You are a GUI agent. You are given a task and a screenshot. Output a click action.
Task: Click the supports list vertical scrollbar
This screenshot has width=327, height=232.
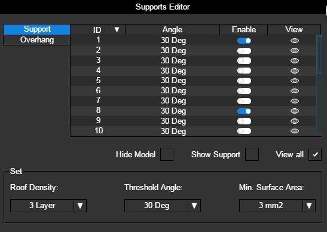tap(319, 55)
